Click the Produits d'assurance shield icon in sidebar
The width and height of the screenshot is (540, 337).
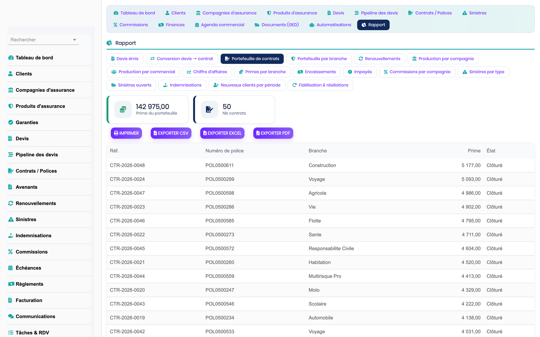[x=11, y=106]
